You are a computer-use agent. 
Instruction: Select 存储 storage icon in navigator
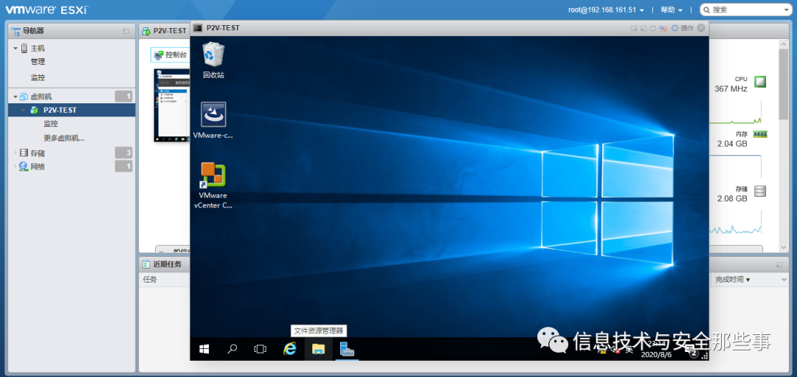click(x=24, y=153)
